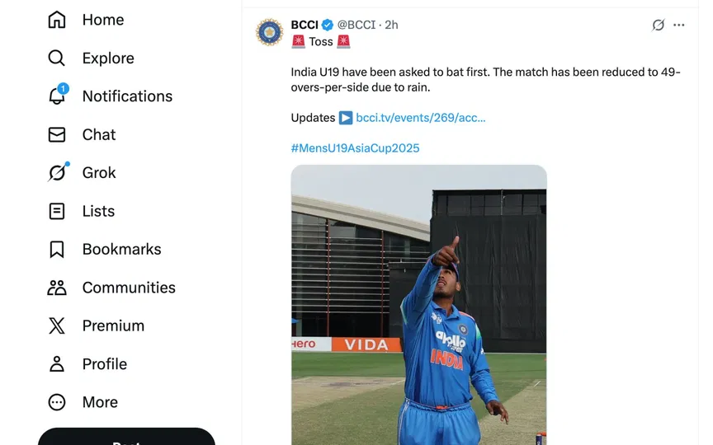713x445 pixels.
Task: Open three-dot menu on BCCI post
Action: (x=679, y=25)
